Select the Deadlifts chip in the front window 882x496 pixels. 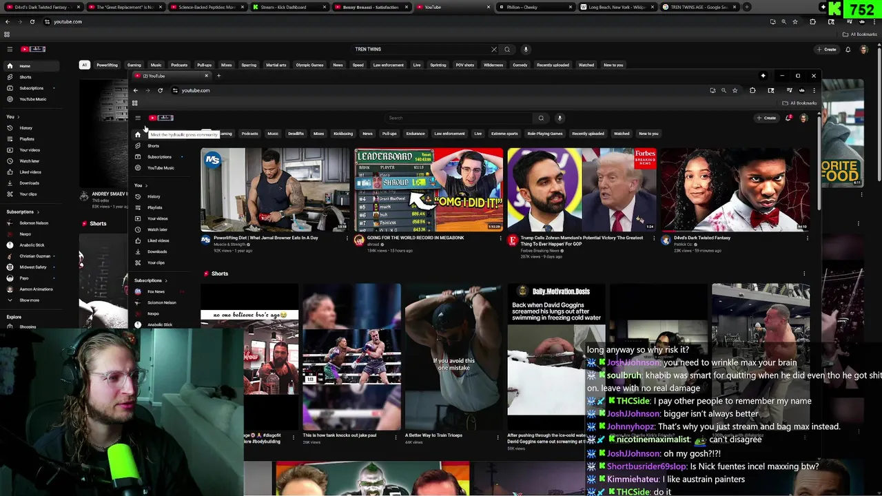click(296, 134)
